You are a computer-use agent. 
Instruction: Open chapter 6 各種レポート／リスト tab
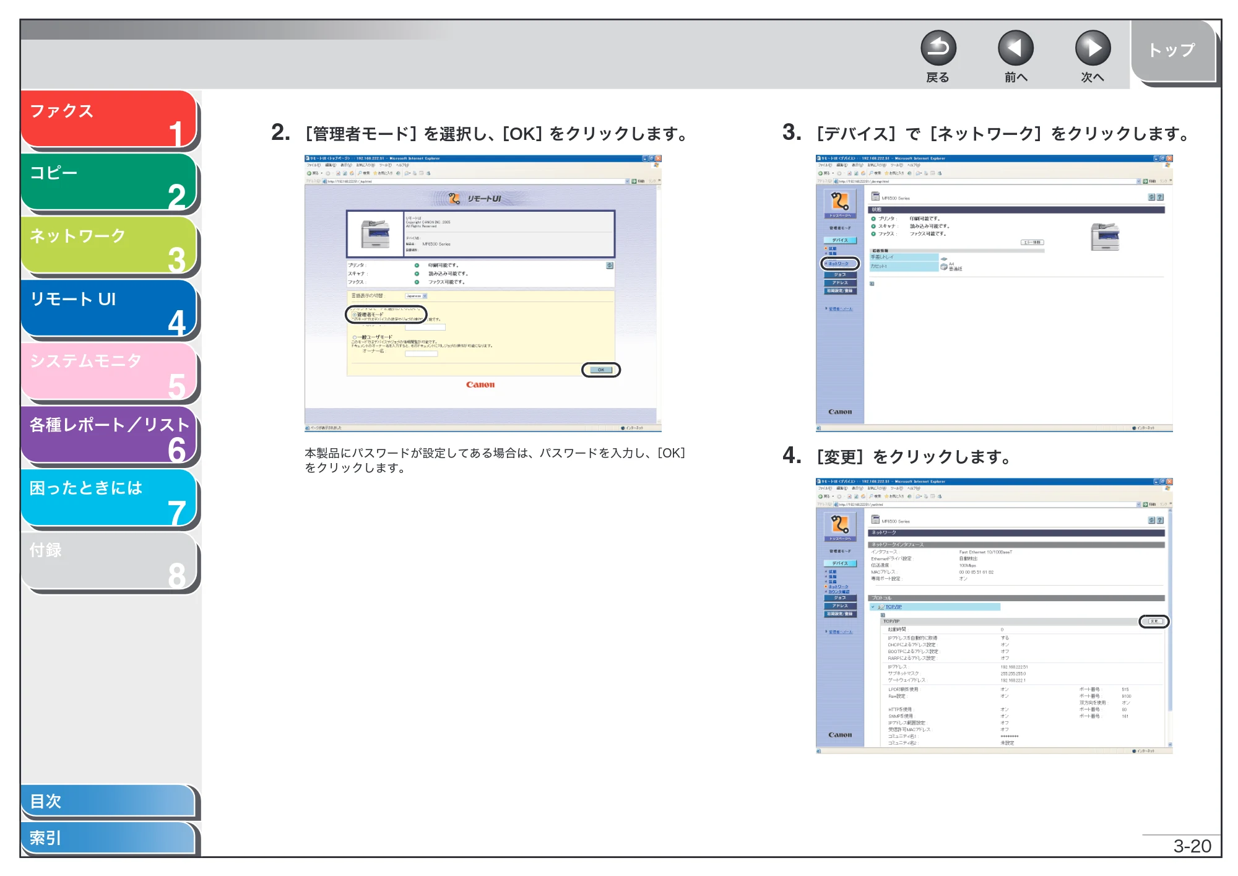click(x=108, y=435)
